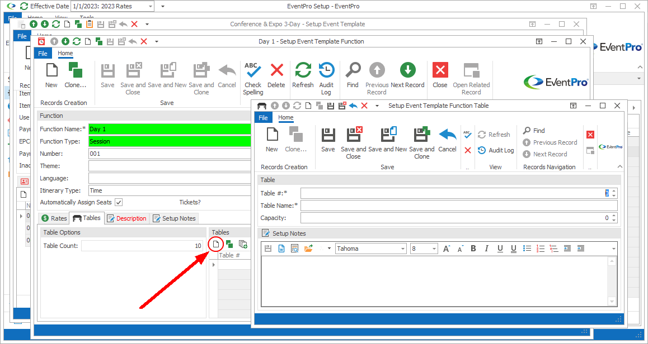Image resolution: width=648 pixels, height=344 pixels.
Task: Expand the Function Table quick access toolbar arrow
Action: point(377,106)
